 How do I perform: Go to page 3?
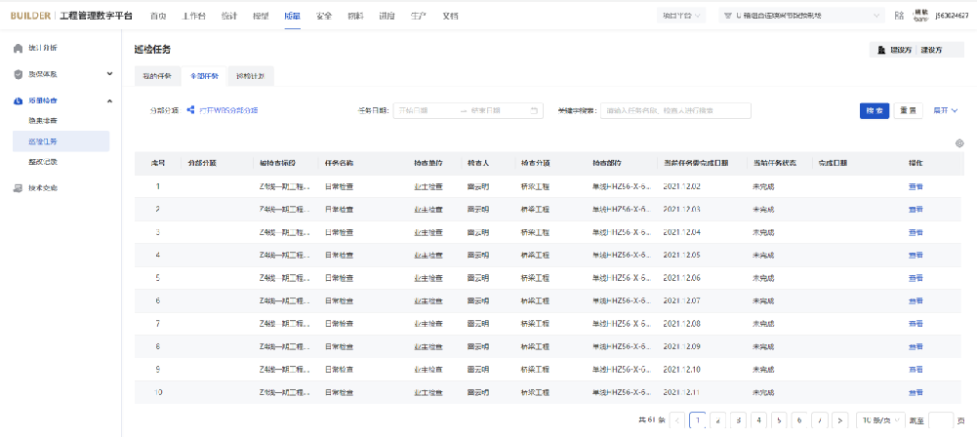point(738,420)
